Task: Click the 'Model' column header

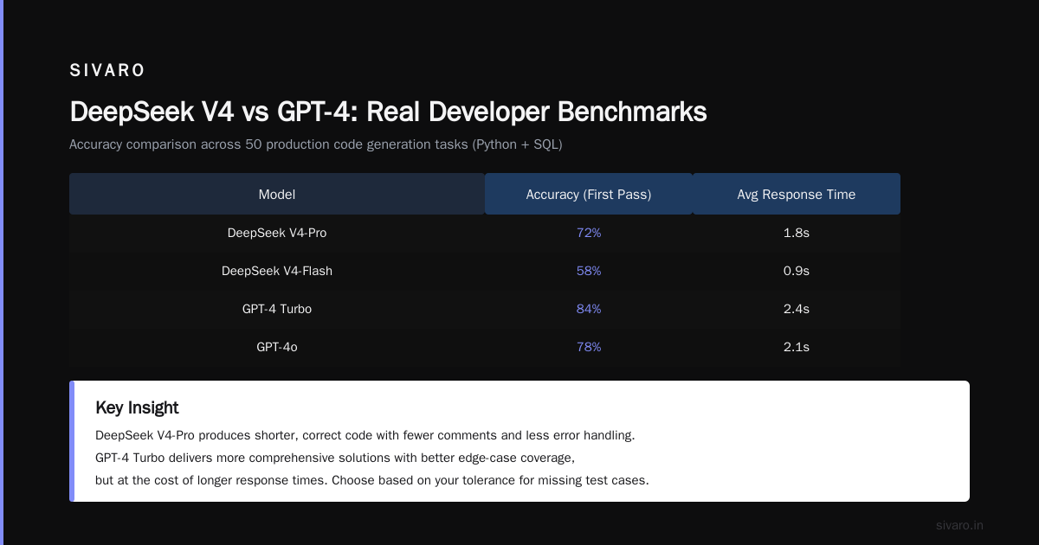Action: point(277,195)
